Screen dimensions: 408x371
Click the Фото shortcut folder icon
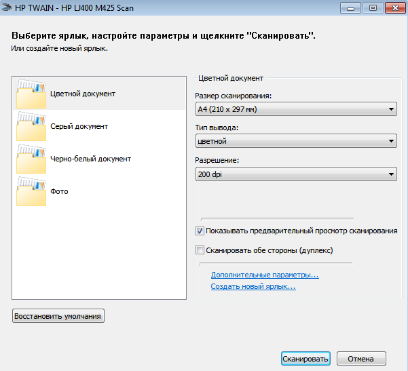point(31,191)
